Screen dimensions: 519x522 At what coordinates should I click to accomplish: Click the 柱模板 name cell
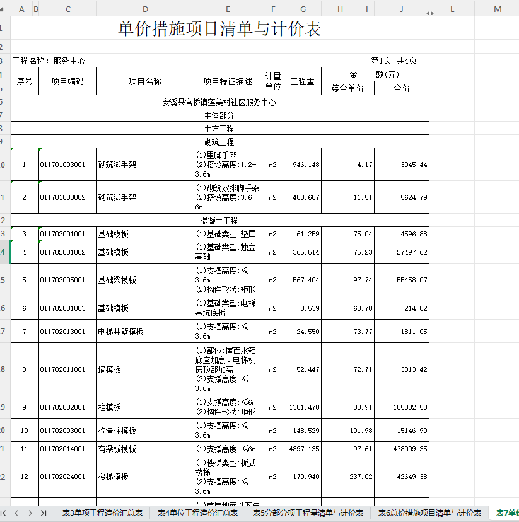[x=145, y=407]
